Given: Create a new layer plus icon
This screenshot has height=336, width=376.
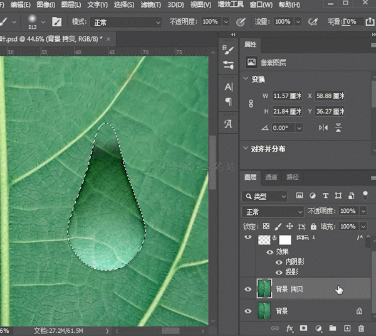Looking at the screenshot, I should [347, 328].
